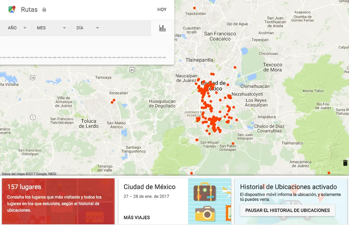Click the Tenango del Valle label

point(105,168)
